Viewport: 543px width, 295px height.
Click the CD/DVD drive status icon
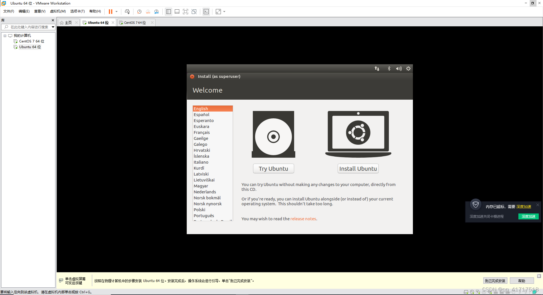(472, 292)
